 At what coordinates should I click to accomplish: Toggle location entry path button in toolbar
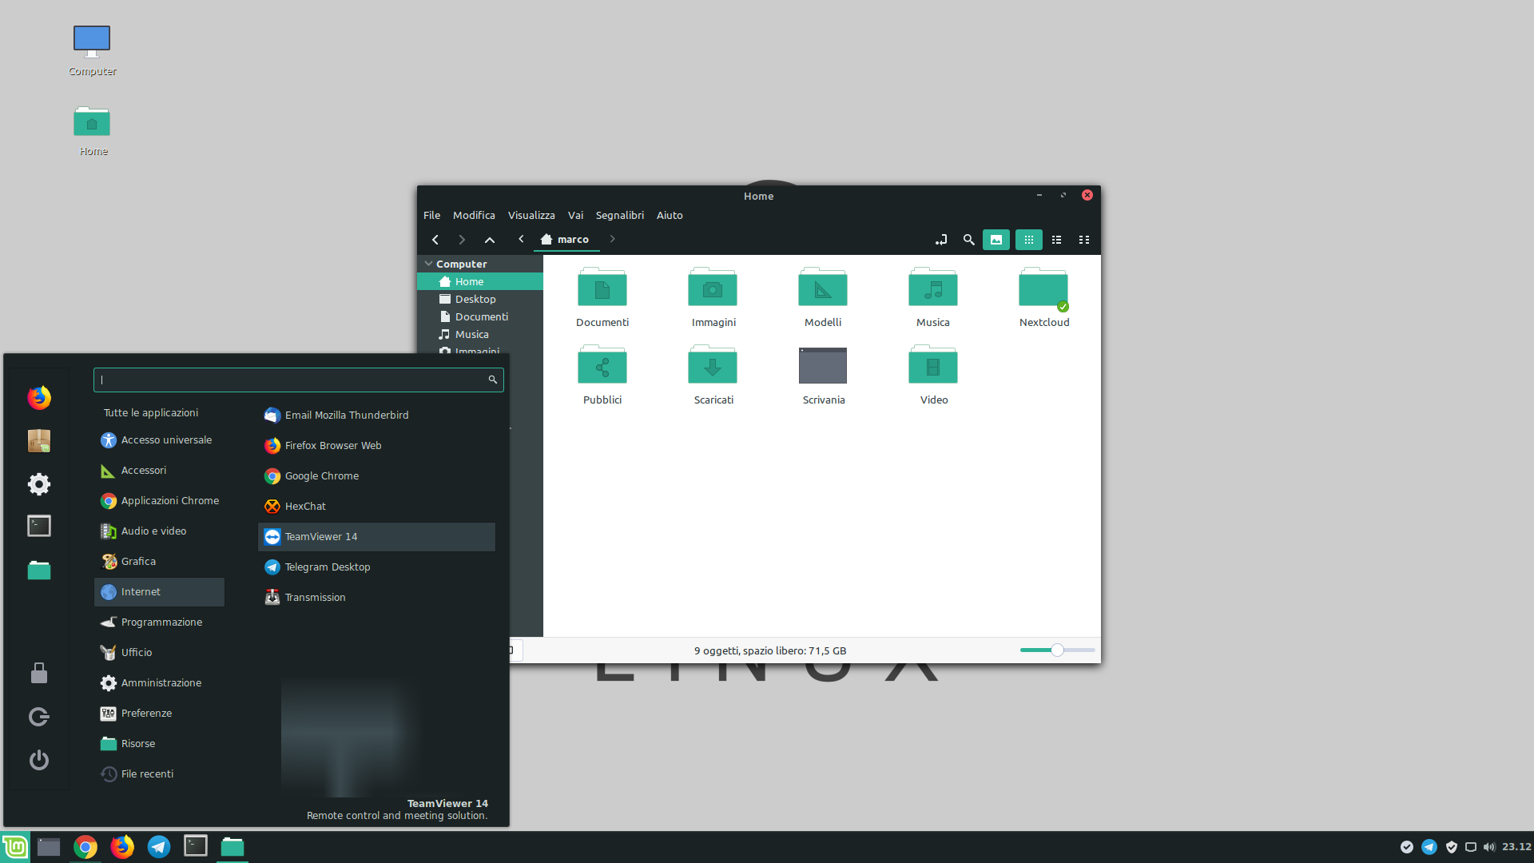pos(941,240)
